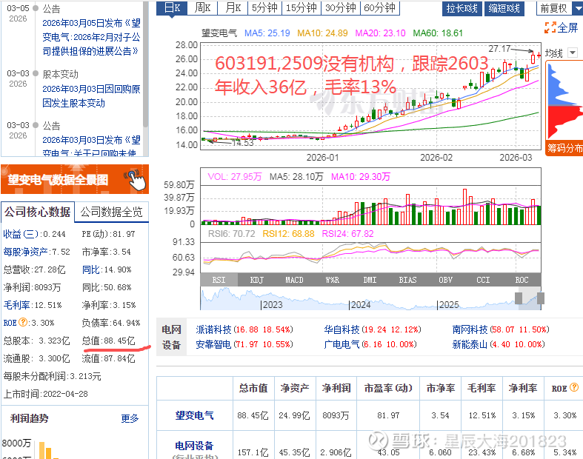Screen dimensions: 583x459
Task: Select the MACD indicator tab
Action: [294, 280]
